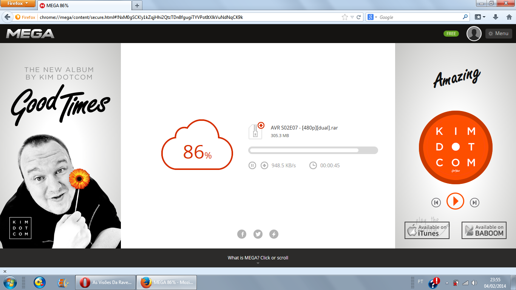516x290 pixels.
Task: Skip to the next album track
Action: coord(475,202)
